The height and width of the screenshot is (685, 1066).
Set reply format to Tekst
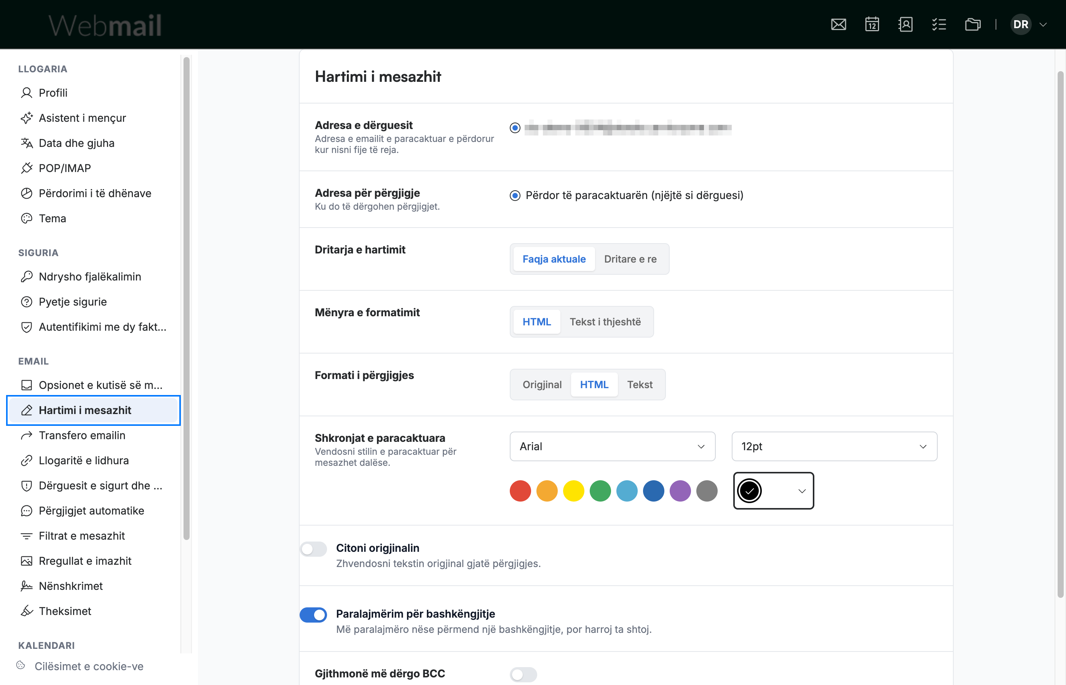tap(640, 384)
